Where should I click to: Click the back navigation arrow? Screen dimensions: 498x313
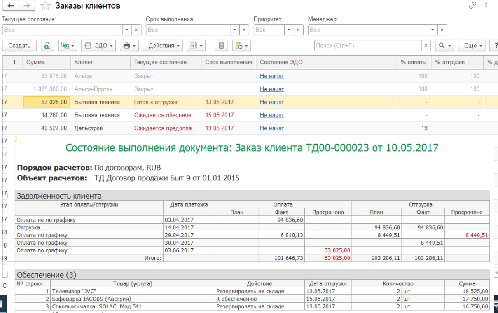pos(10,6)
